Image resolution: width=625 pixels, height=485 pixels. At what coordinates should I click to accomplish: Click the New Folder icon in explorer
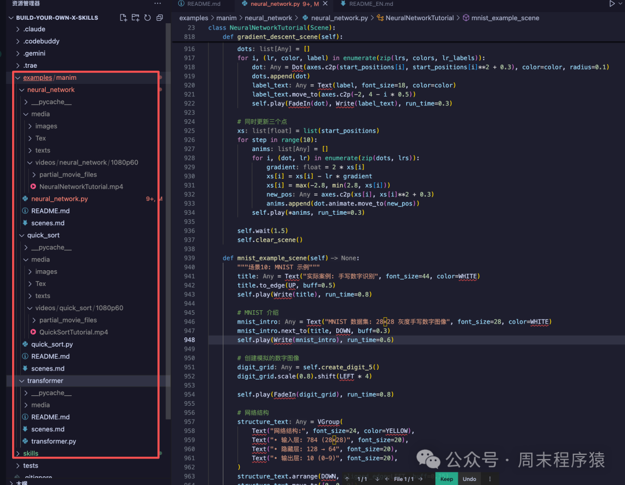(x=135, y=18)
